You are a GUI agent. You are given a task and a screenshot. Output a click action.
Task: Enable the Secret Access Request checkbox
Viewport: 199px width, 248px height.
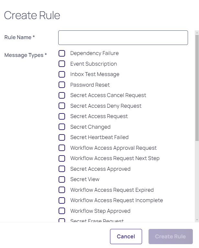click(x=62, y=116)
